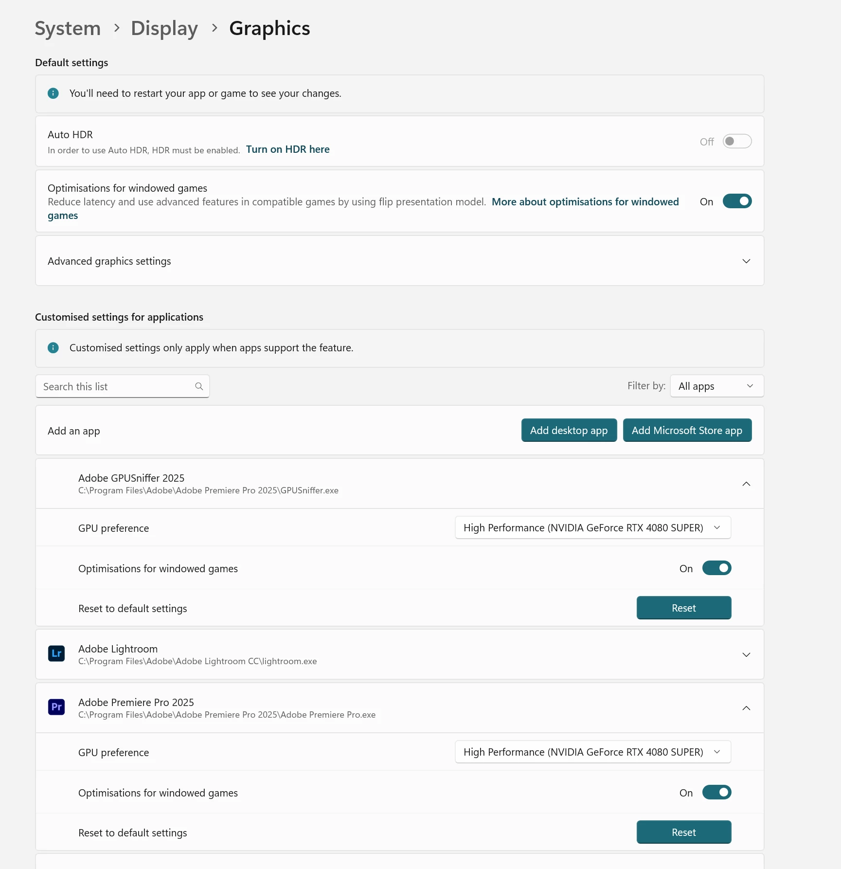Collapse the Adobe GPUSniffer 2025 entry
The image size is (841, 869).
tap(746, 484)
